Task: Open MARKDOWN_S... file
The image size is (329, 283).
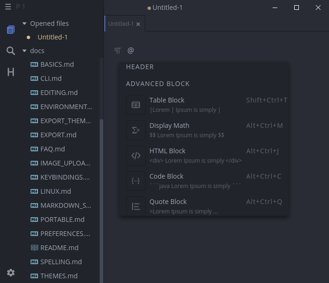Action: click(x=66, y=205)
